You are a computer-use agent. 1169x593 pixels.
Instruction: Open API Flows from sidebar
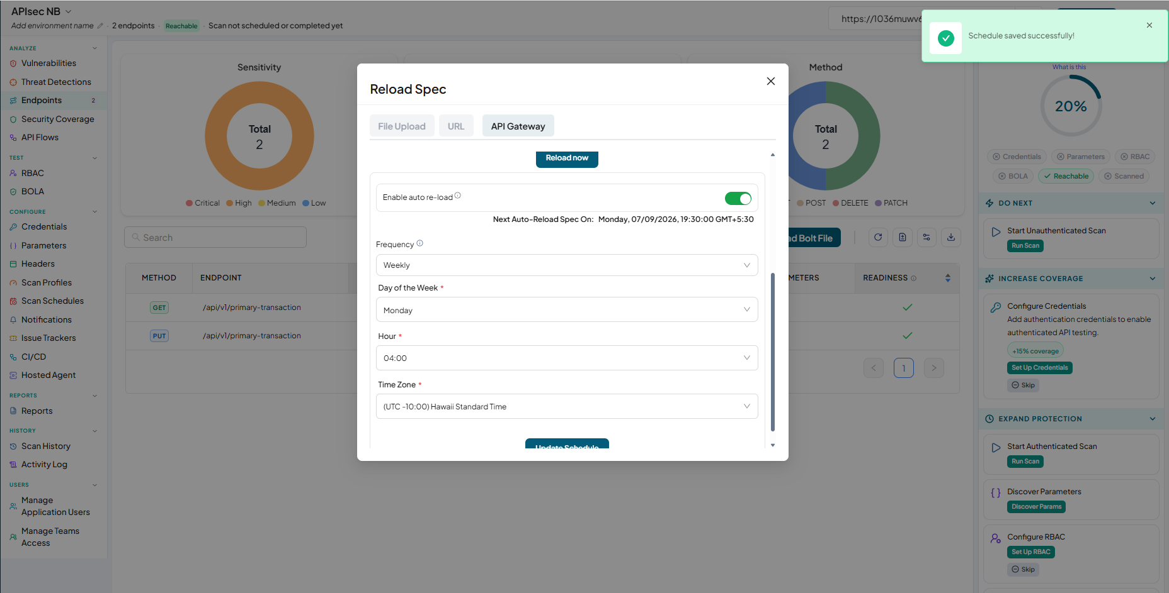click(x=40, y=137)
